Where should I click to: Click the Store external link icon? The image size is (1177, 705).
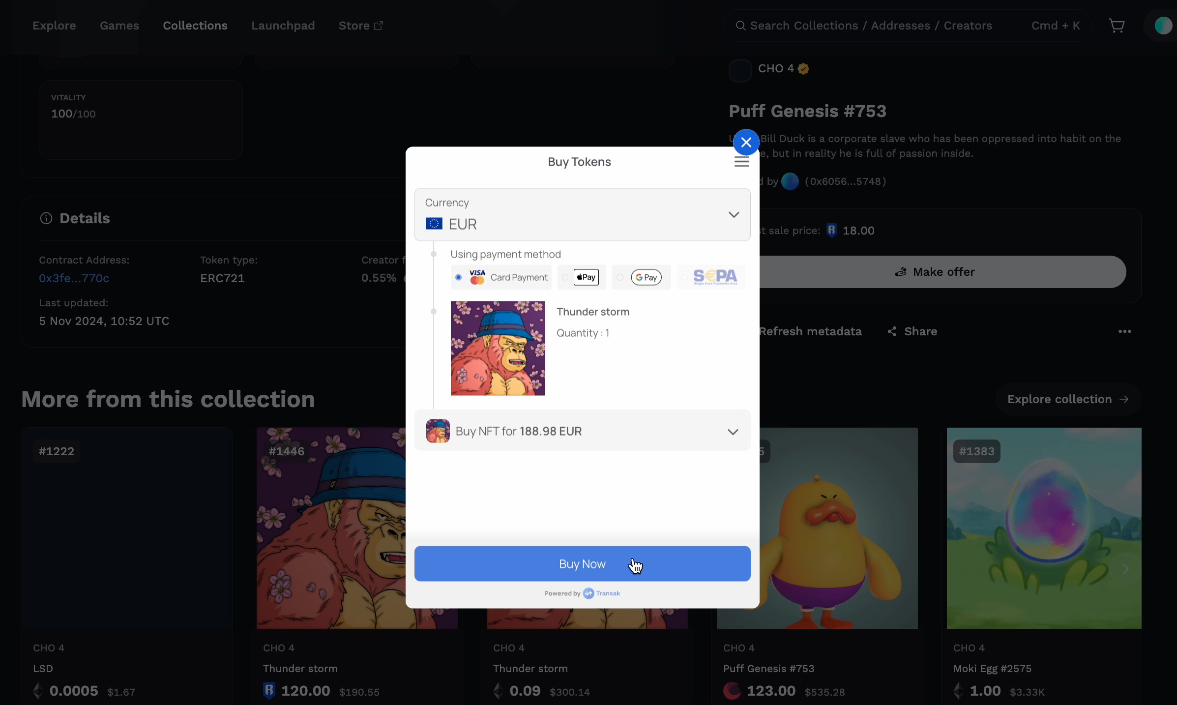pyautogui.click(x=378, y=26)
